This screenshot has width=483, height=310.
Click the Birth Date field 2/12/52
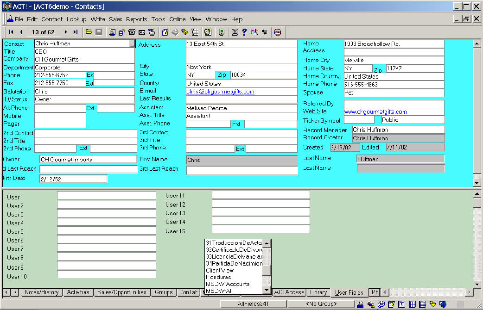point(73,179)
